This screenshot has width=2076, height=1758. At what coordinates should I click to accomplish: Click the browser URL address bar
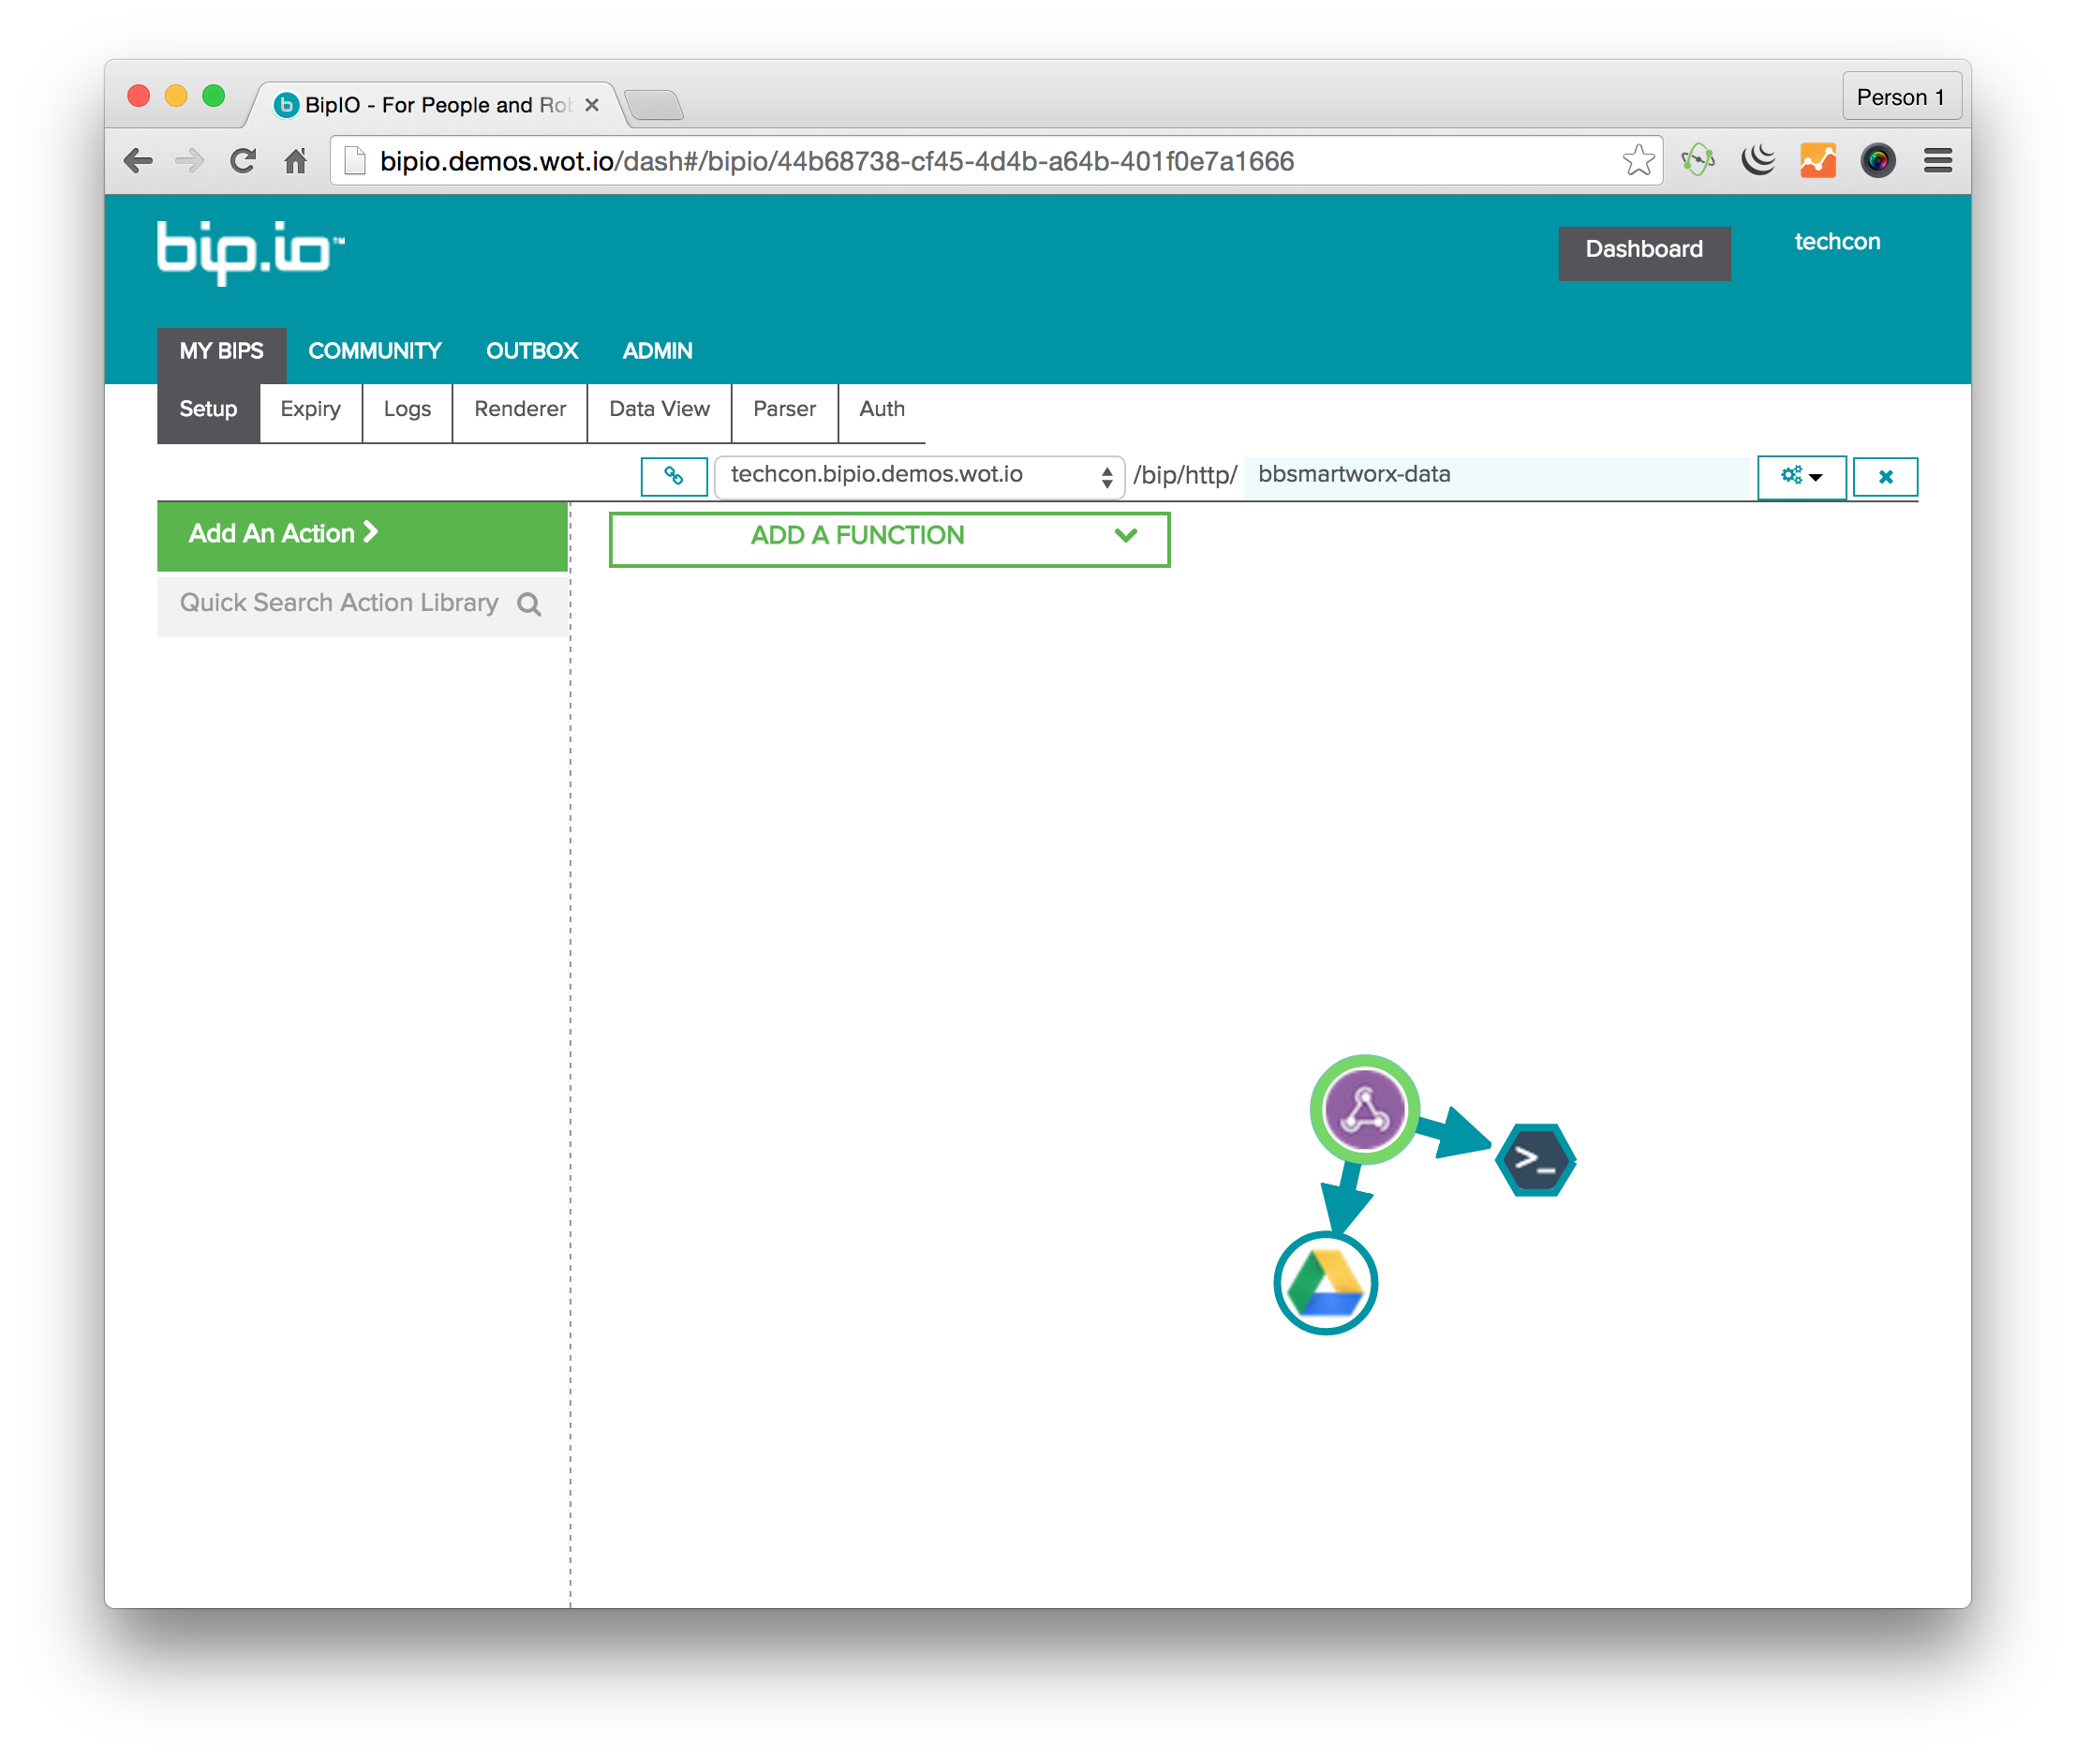pos(988,158)
